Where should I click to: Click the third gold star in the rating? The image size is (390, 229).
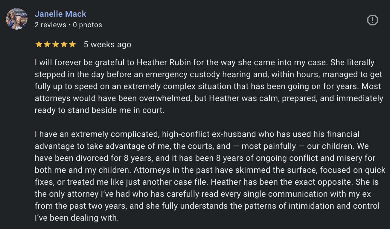tap(55, 45)
